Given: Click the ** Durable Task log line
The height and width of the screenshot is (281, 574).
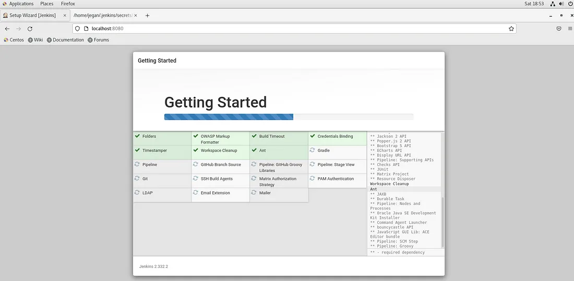Looking at the screenshot, I should [x=387, y=199].
